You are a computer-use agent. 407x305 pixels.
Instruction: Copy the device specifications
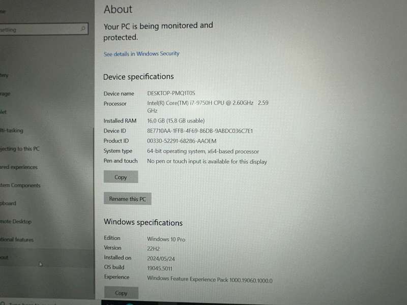click(x=121, y=177)
